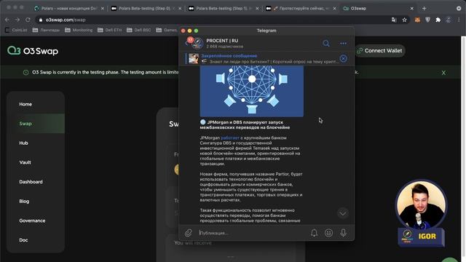Click the browser back arrow
Screen dimensions: 466x262
tap(7, 20)
